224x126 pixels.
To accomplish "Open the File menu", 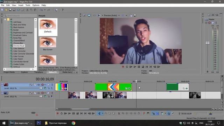I will coord(2,5).
